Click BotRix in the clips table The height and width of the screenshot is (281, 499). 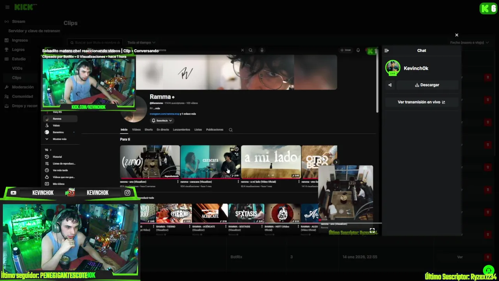point(236,257)
